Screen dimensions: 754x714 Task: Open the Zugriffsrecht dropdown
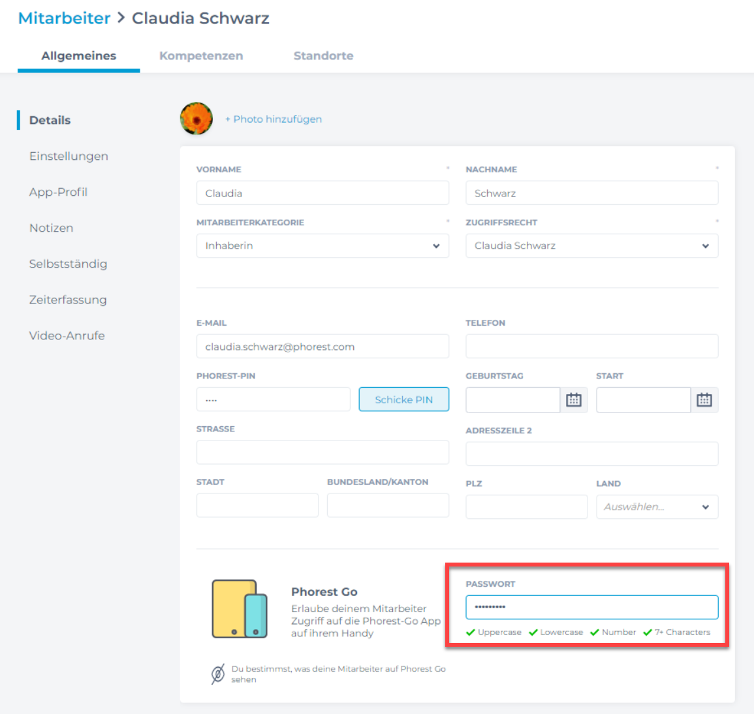591,246
